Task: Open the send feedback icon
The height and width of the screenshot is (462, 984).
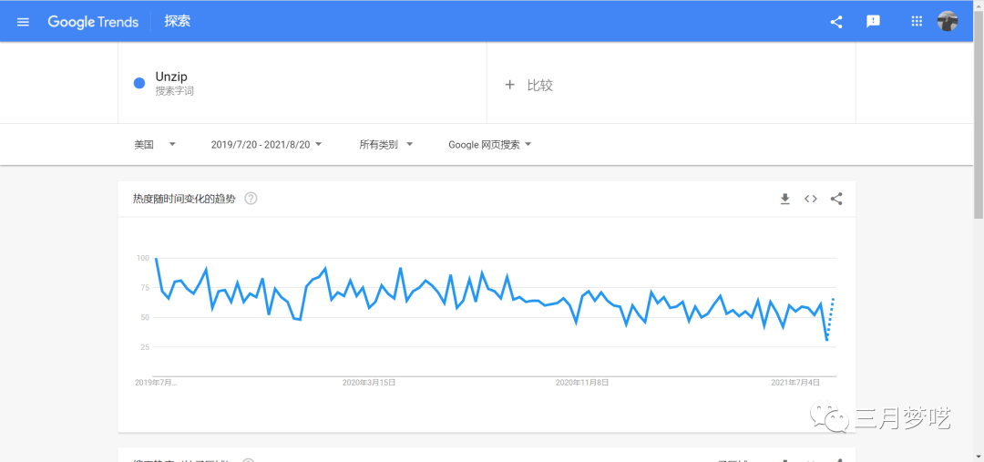Action: click(873, 22)
